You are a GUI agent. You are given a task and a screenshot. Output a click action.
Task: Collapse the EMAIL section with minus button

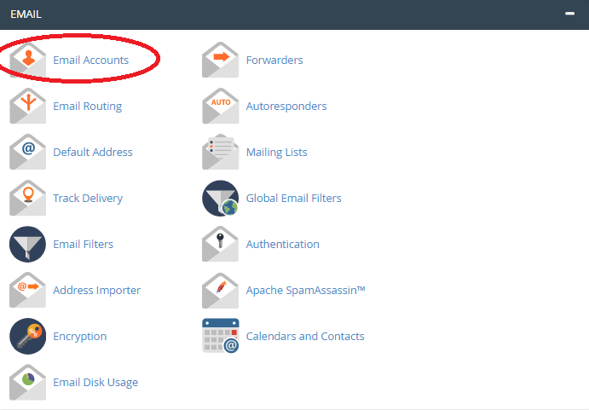point(570,14)
